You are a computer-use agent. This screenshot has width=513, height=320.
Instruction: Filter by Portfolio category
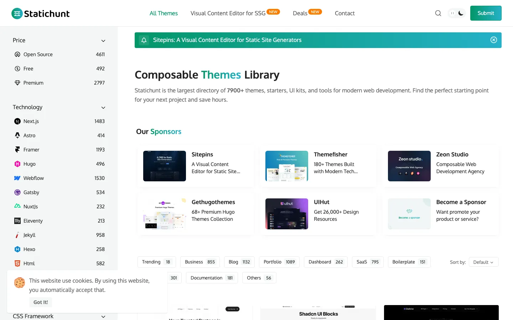[x=279, y=262]
